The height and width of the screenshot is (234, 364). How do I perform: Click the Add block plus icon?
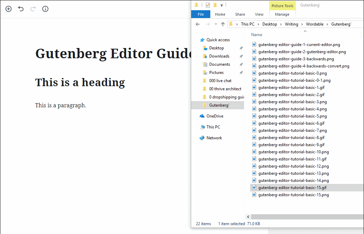click(9, 9)
